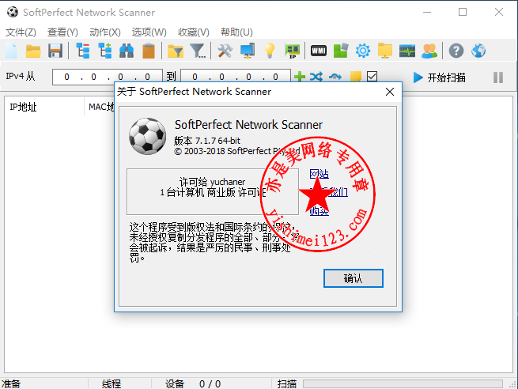Maximize the SoftPerfect Network Scanner window
Viewport: 518px width, 389px height.
click(x=463, y=12)
